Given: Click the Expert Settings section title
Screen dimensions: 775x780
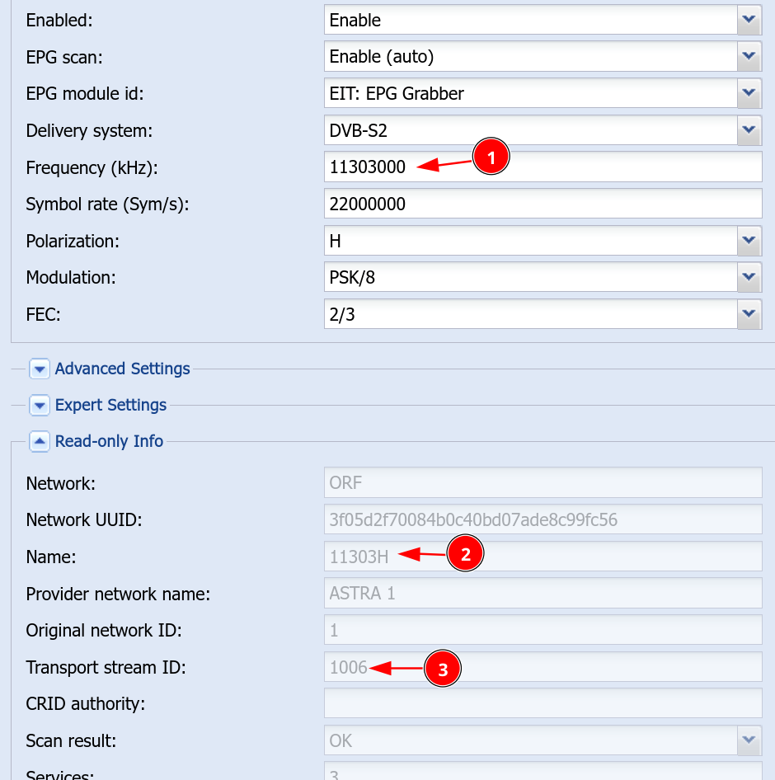Looking at the screenshot, I should (110, 405).
